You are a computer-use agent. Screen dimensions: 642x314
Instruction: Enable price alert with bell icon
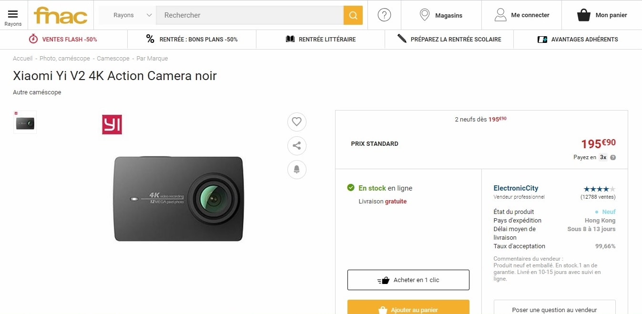[297, 170]
